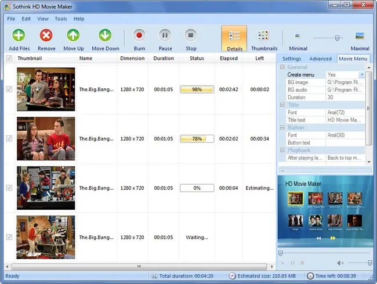This screenshot has height=284, width=377.
Task: Click the horizontal scrollbar of file list
Action: tap(139, 267)
